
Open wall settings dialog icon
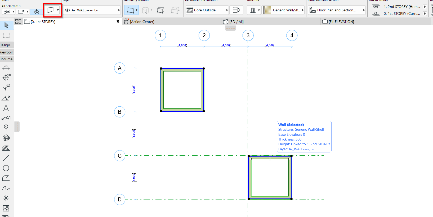click(x=50, y=10)
